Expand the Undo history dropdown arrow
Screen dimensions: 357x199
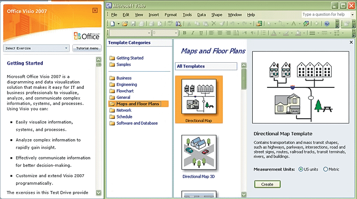[238, 24]
